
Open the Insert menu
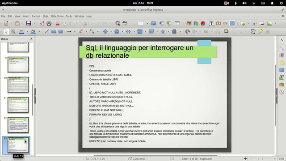26,16
